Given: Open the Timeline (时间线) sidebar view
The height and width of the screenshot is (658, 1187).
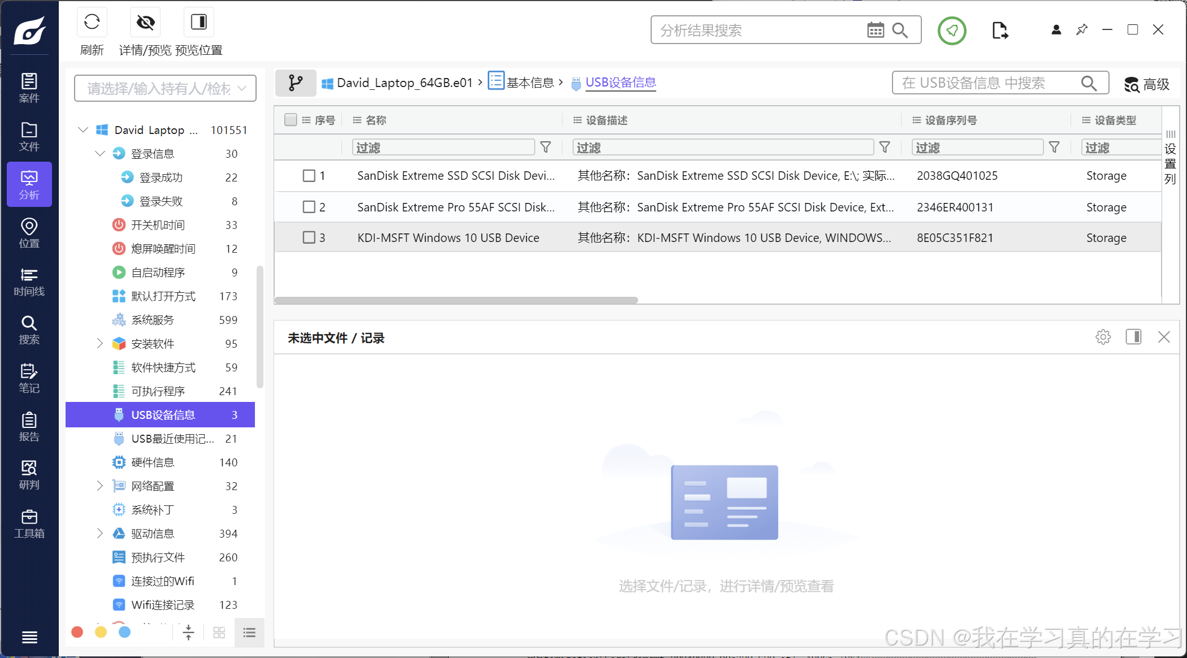Looking at the screenshot, I should 29,282.
